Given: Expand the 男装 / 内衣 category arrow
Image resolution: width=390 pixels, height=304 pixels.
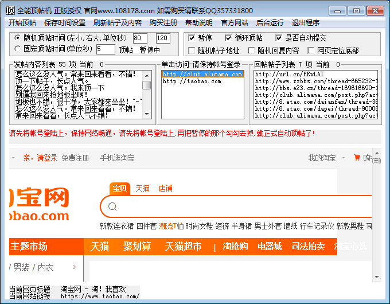Looking at the screenshot, I should pos(75,267).
